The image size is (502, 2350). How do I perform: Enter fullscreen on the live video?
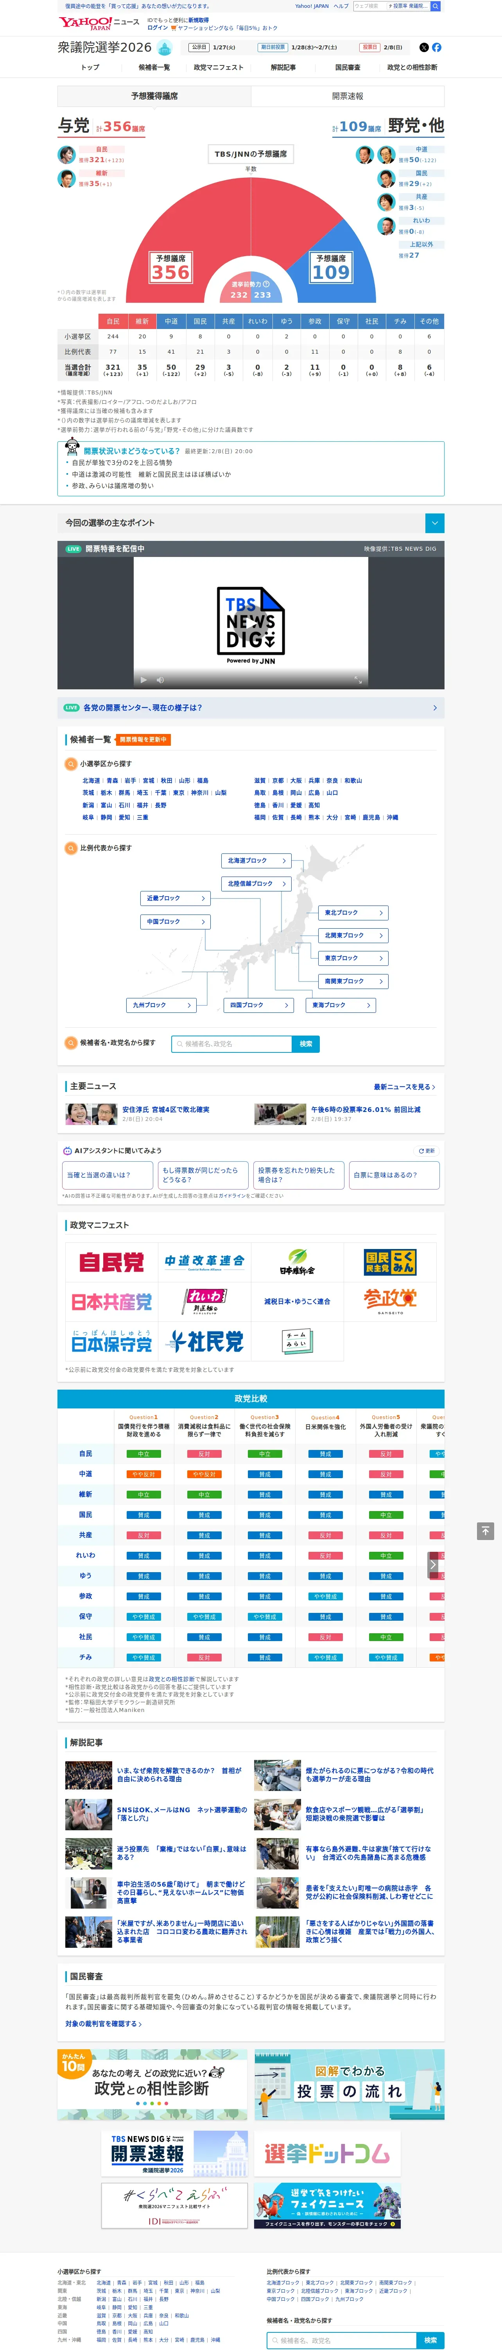point(358,680)
